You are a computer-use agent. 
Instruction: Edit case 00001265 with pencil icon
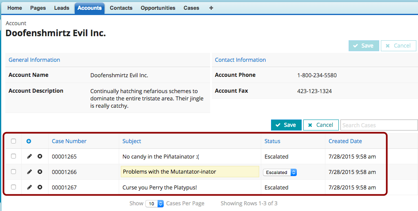29,157
